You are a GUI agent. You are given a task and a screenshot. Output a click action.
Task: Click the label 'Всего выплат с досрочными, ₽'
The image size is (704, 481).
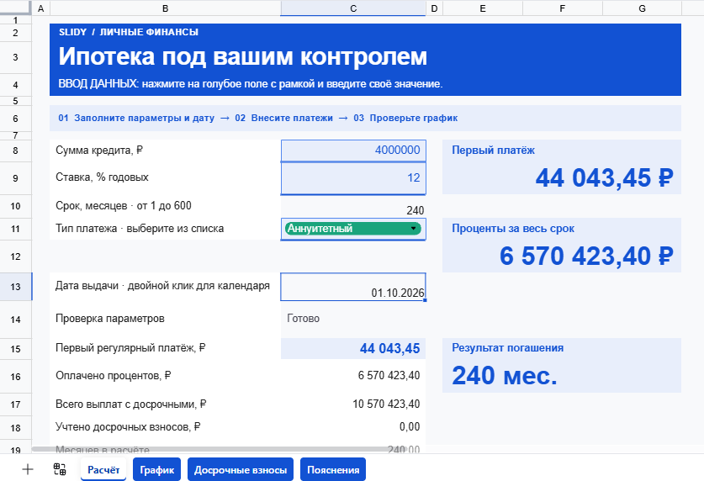(131, 404)
